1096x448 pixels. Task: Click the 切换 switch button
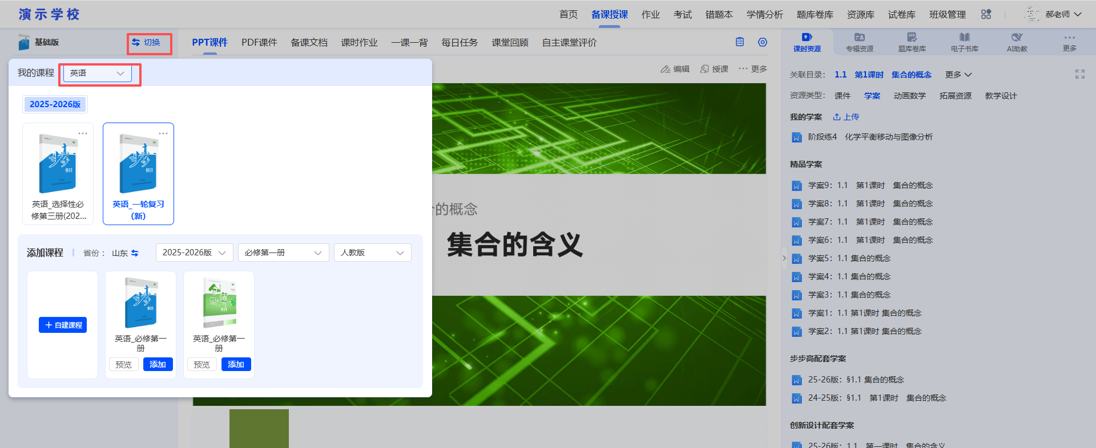(x=146, y=42)
